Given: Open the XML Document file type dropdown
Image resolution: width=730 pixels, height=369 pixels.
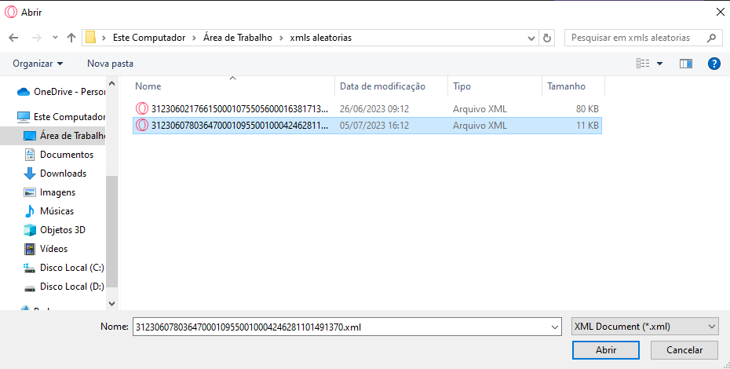Looking at the screenshot, I should click(x=644, y=327).
